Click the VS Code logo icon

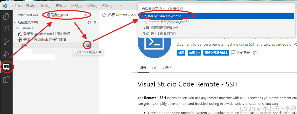tap(5, 6)
